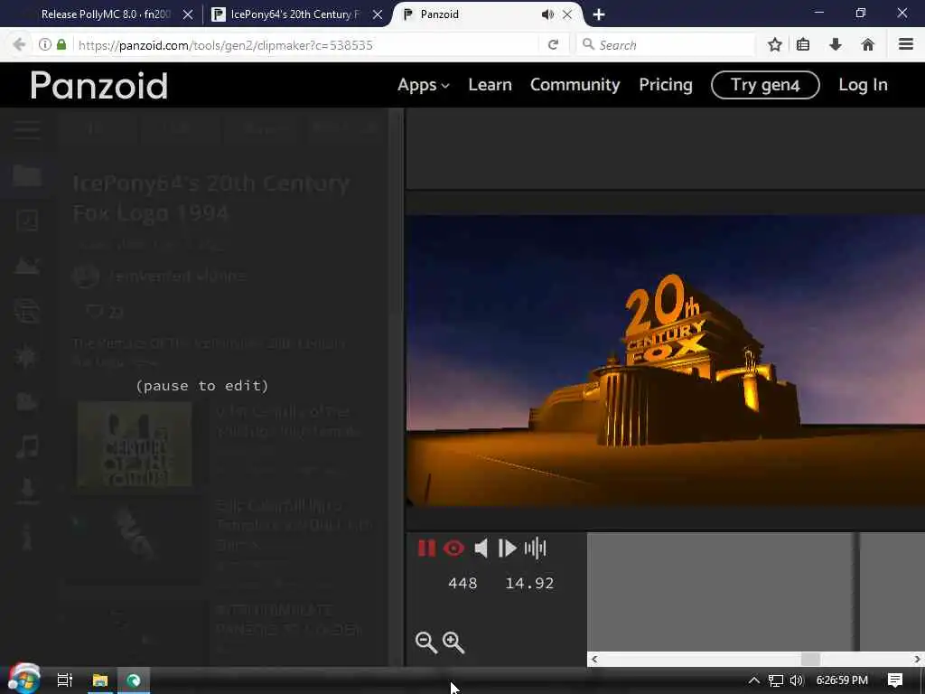Image resolution: width=925 pixels, height=694 pixels.
Task: Open the Windows Start menu
Action: click(x=23, y=679)
